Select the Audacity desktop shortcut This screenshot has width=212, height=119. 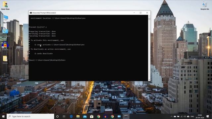click(5, 46)
